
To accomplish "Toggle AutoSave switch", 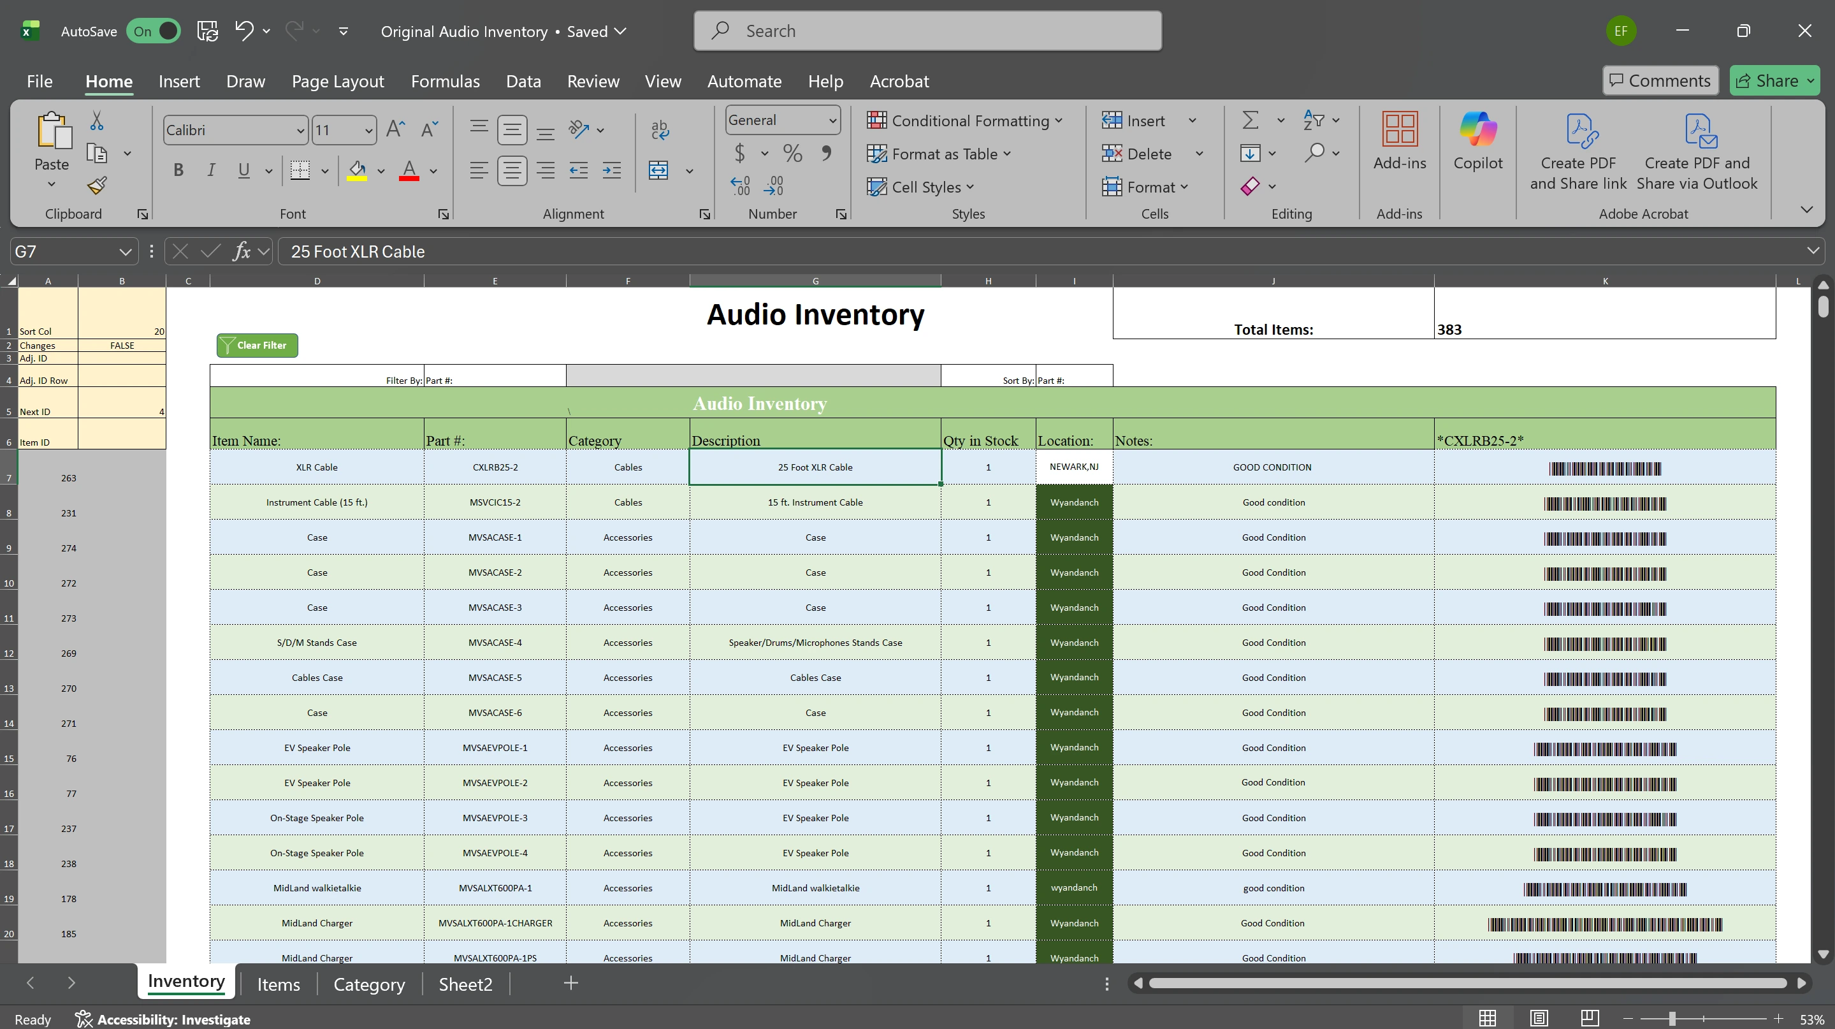I will point(153,31).
